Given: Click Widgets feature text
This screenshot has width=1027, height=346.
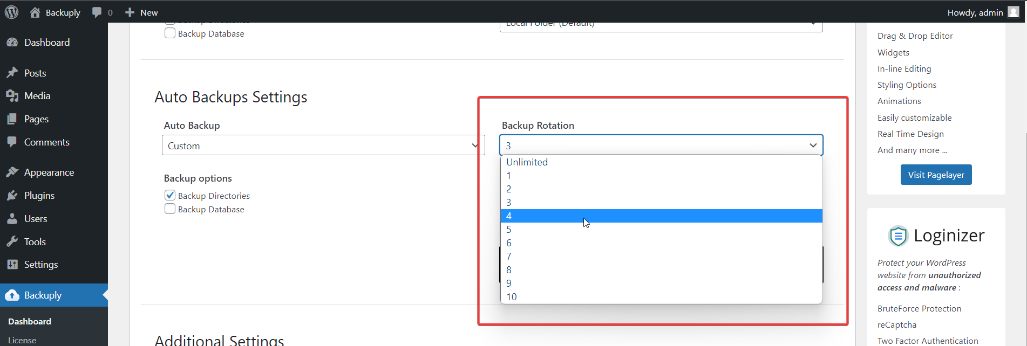Looking at the screenshot, I should pyautogui.click(x=893, y=52).
